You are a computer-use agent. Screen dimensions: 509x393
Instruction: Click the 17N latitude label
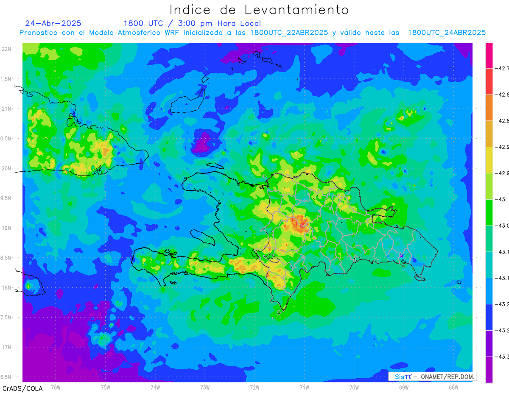7,347
